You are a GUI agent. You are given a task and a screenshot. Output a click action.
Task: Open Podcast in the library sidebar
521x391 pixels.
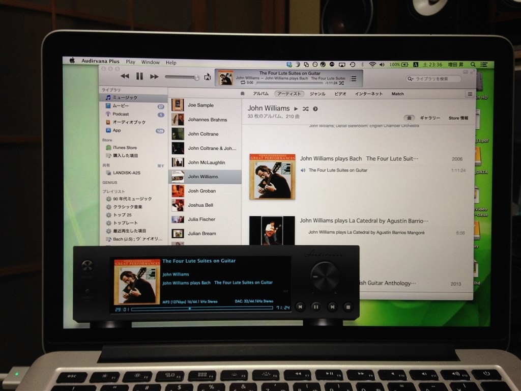coord(134,114)
